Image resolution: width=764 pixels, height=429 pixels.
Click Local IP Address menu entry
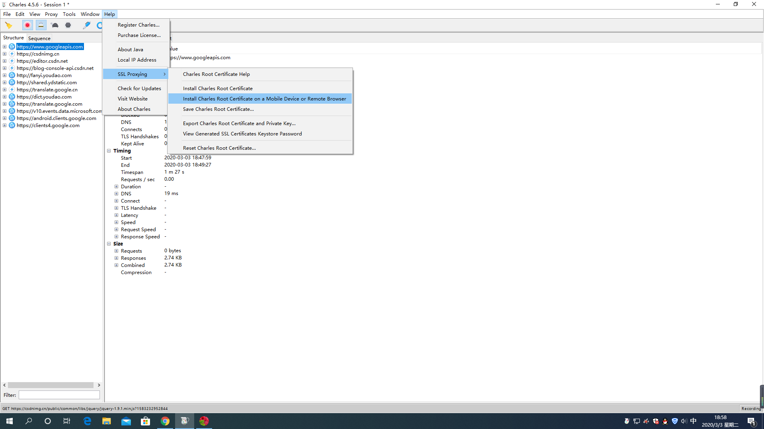click(x=136, y=60)
